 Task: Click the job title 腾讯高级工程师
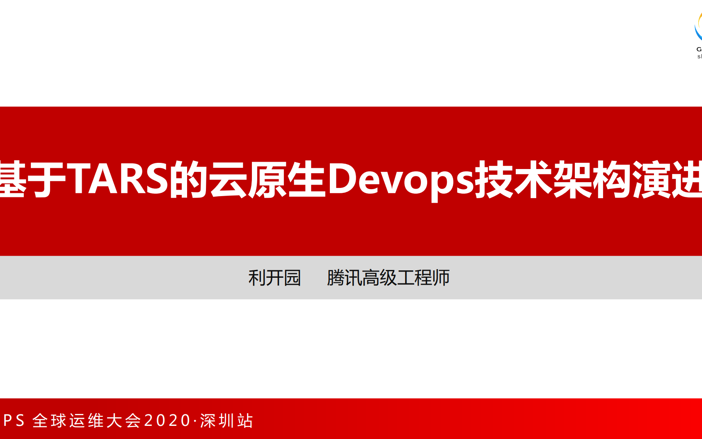pos(388,278)
